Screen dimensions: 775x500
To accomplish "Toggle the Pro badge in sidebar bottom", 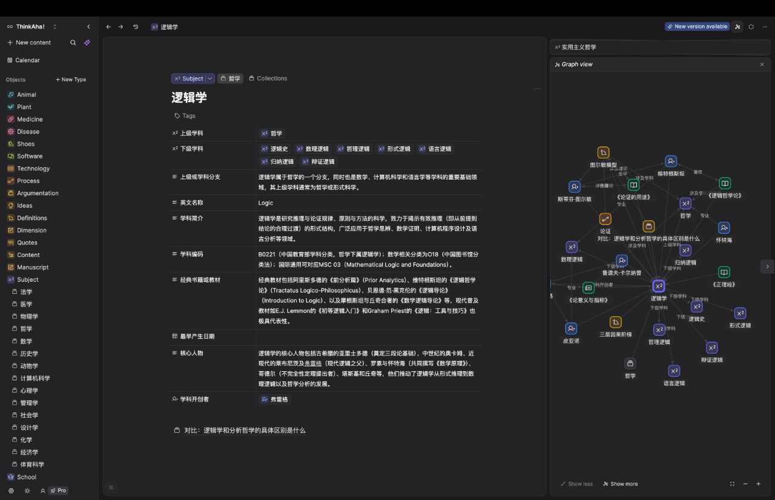I will point(58,490).
